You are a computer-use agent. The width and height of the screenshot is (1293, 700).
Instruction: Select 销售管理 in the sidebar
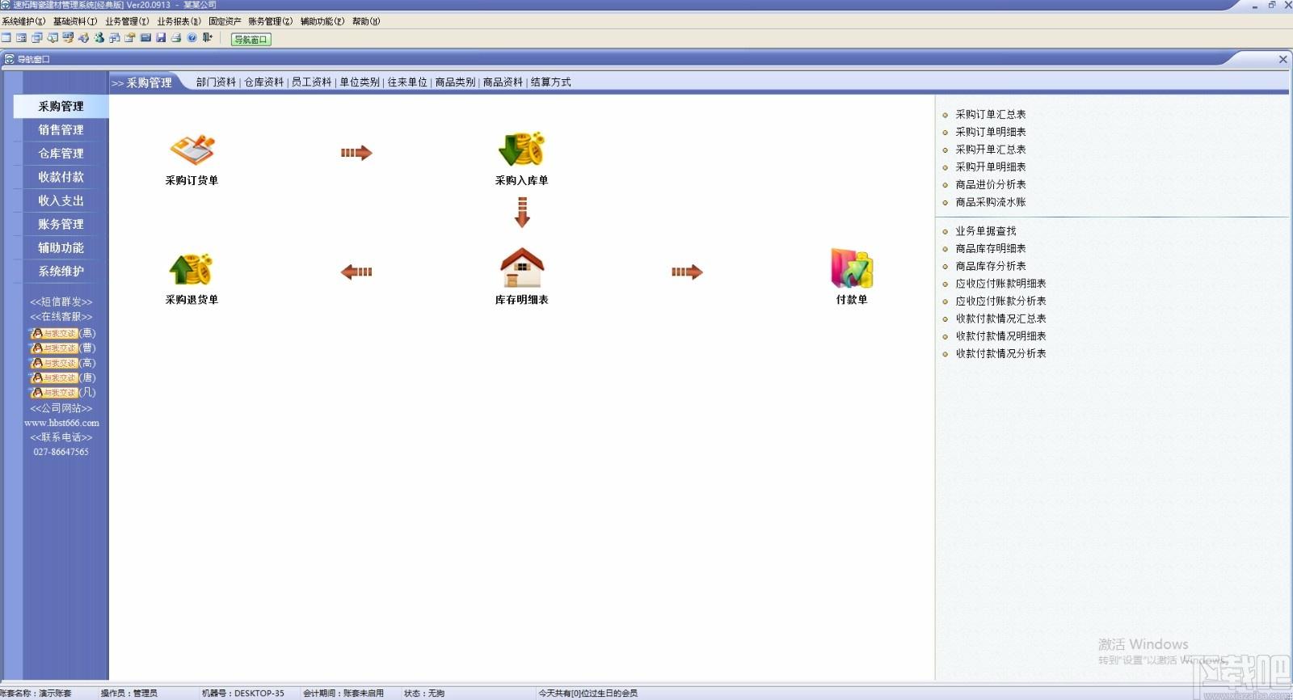[61, 130]
